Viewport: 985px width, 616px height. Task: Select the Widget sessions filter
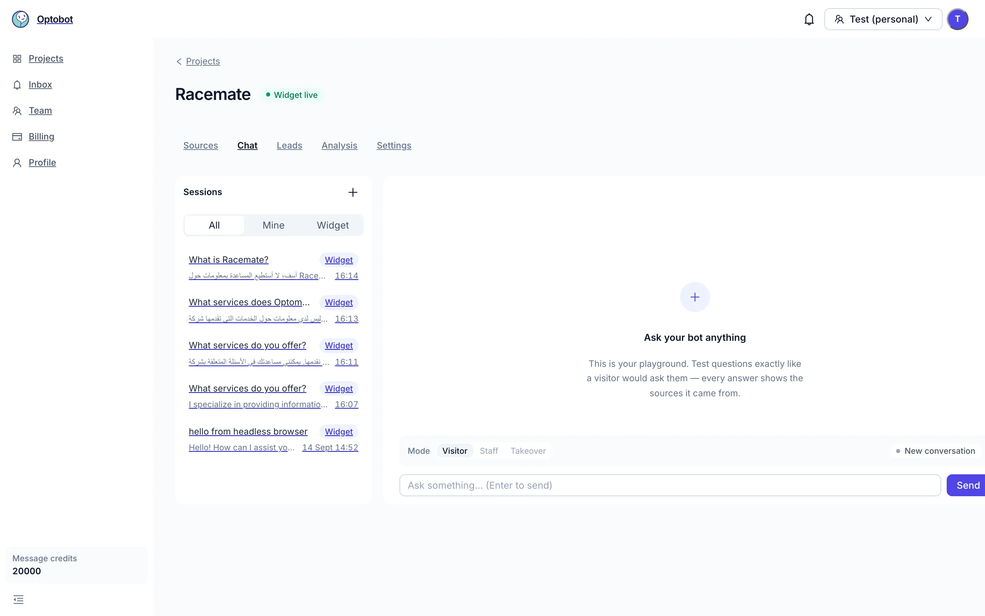[x=332, y=225]
